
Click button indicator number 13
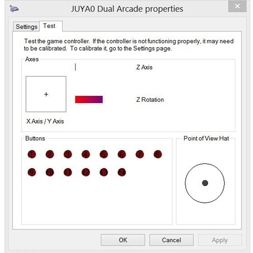coord(104,173)
